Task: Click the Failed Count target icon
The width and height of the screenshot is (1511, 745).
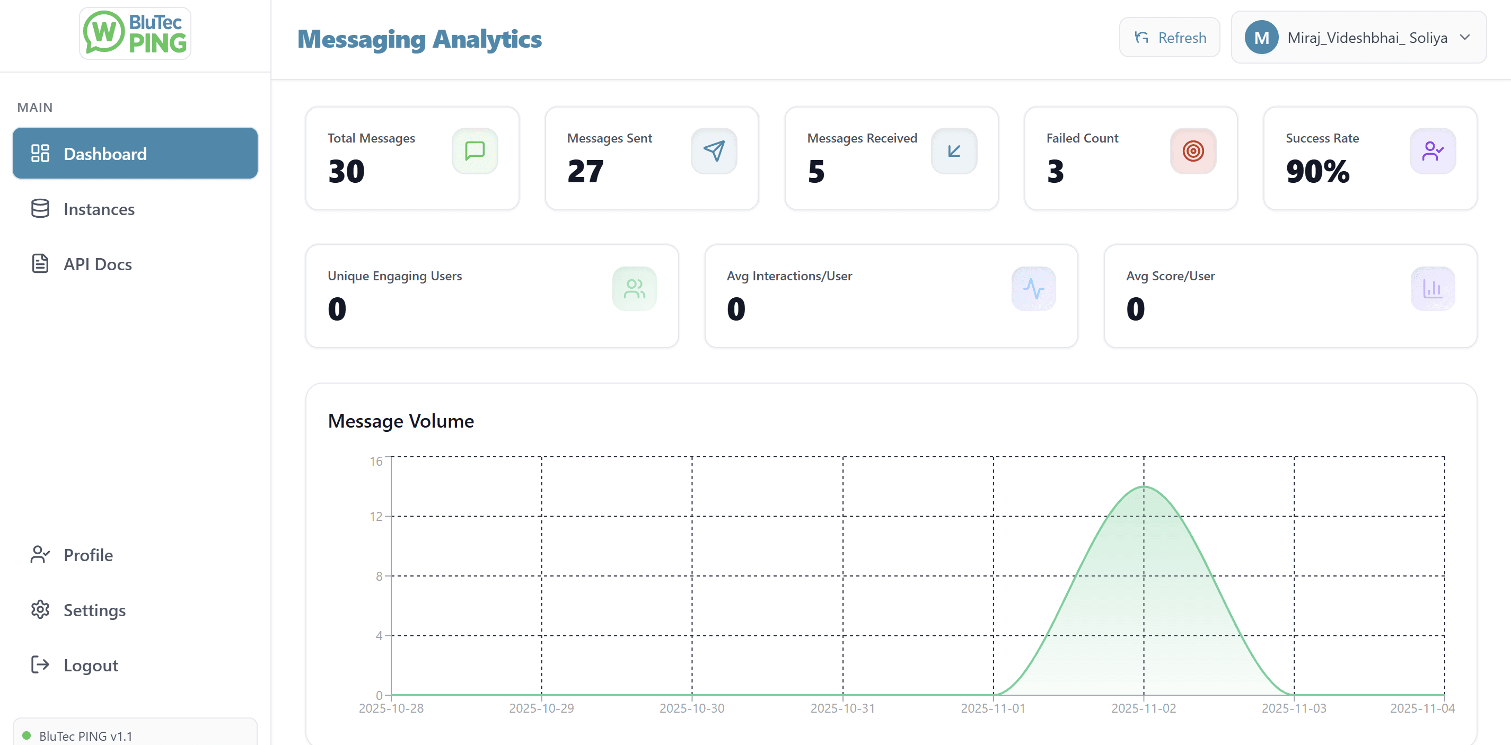Action: point(1193,151)
